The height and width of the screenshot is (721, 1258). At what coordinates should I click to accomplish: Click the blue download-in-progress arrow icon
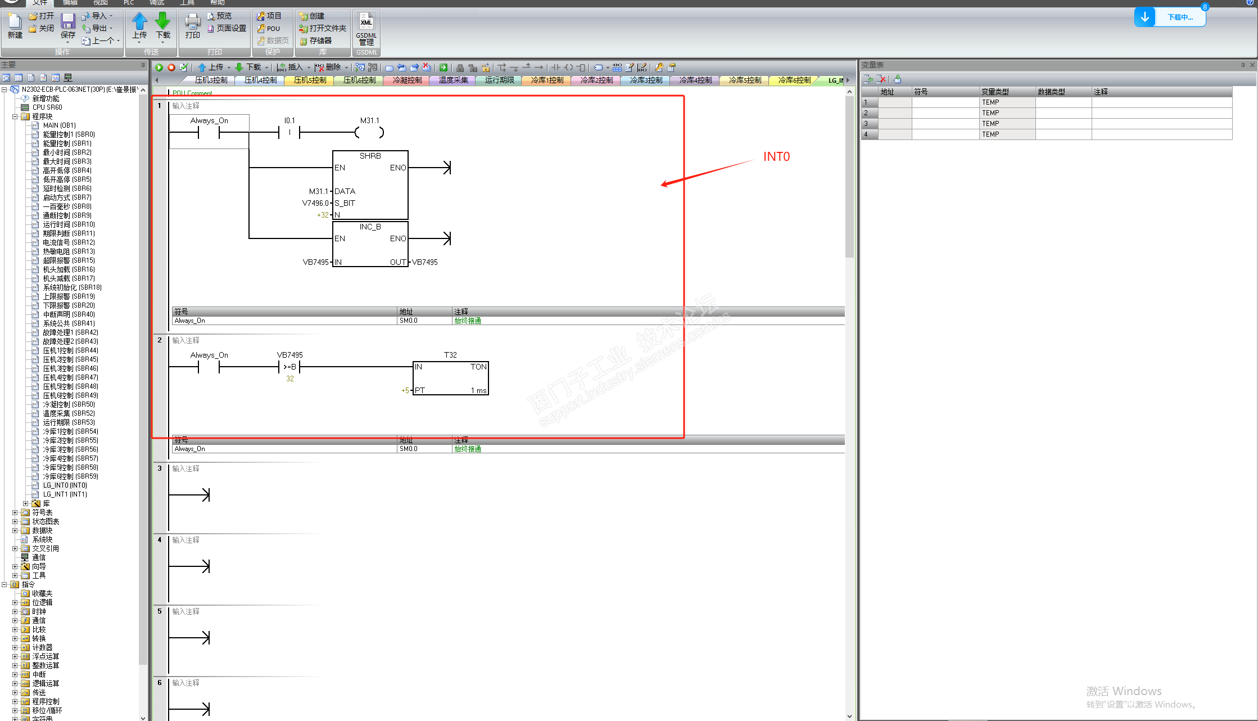point(1144,17)
